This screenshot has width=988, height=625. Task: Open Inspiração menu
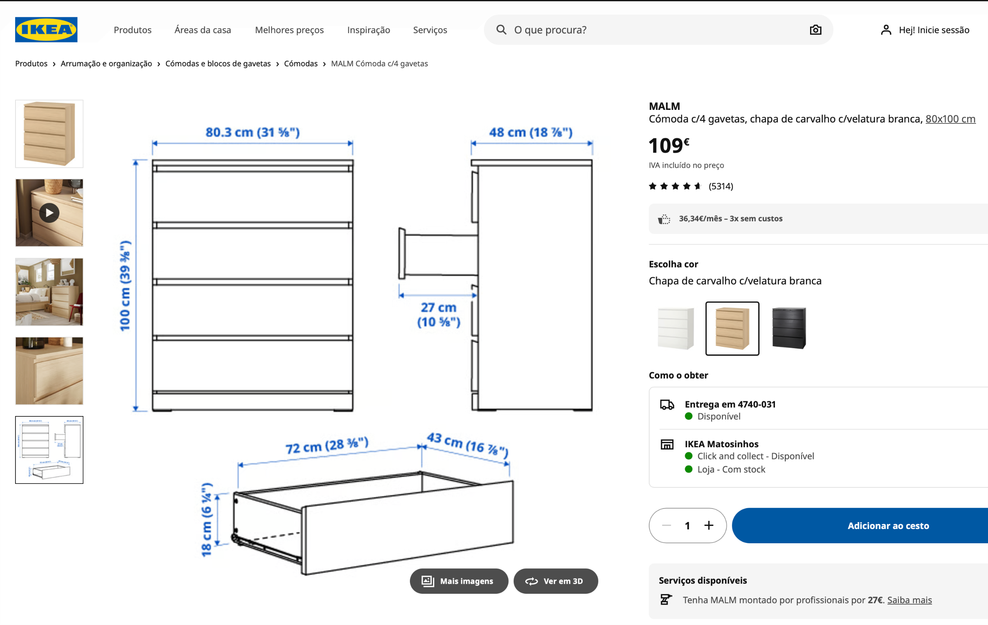pos(369,30)
